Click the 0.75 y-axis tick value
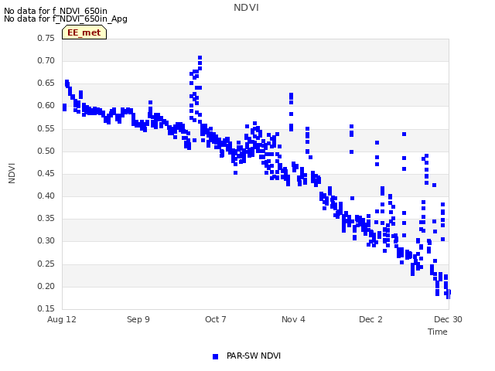The image size is (495, 371). coord(46,38)
